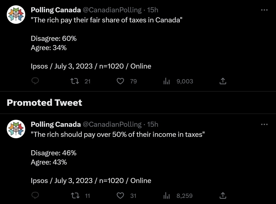Share the fair share taxes tweet
This screenshot has height=204, width=276.
click(223, 81)
